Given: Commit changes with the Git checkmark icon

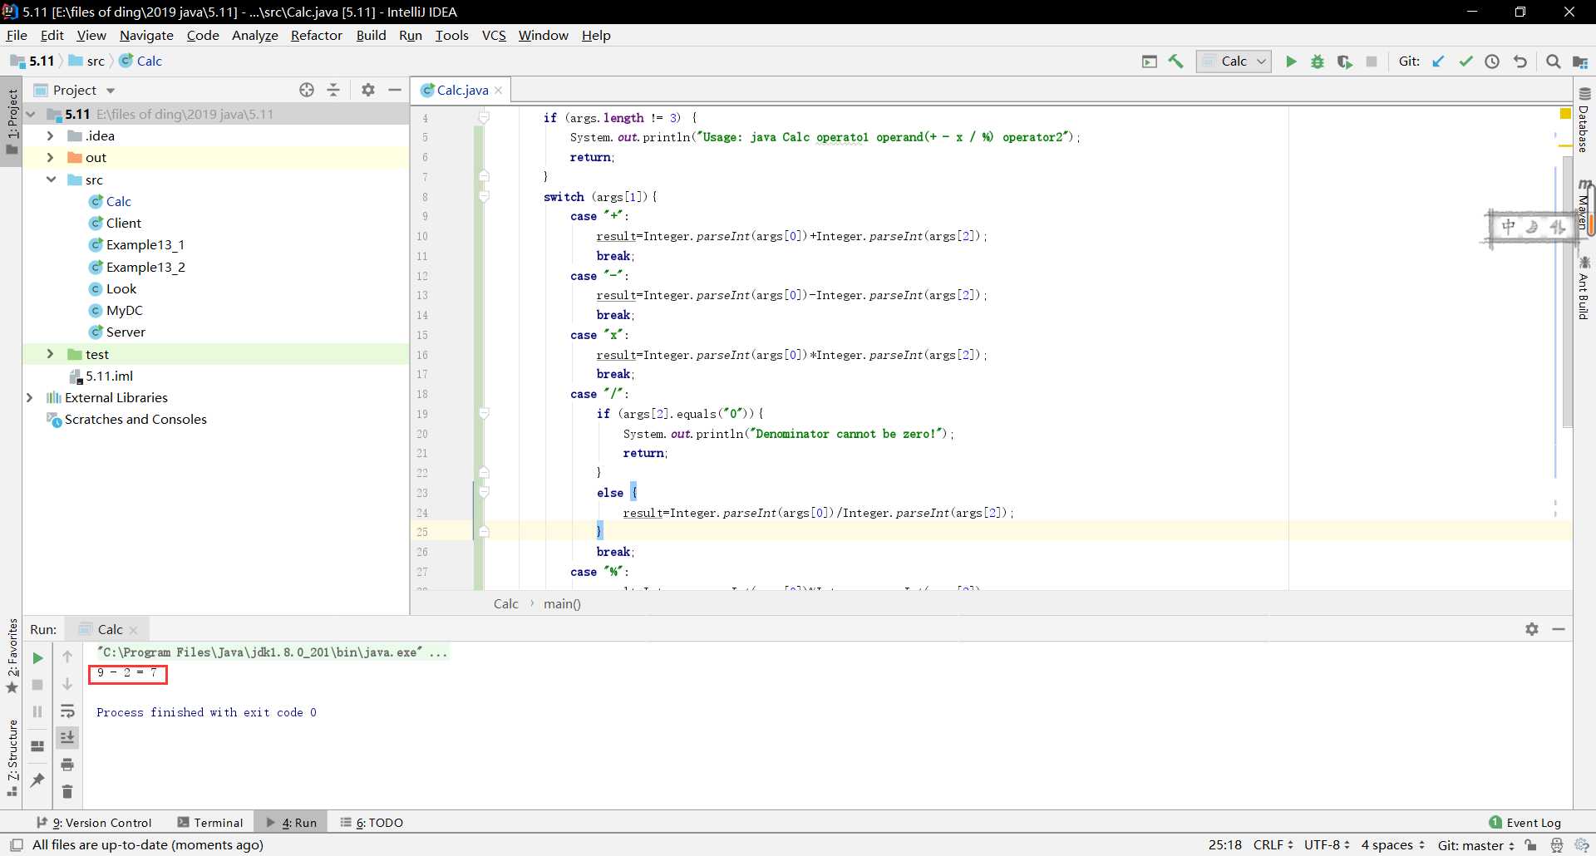Looking at the screenshot, I should (x=1465, y=61).
